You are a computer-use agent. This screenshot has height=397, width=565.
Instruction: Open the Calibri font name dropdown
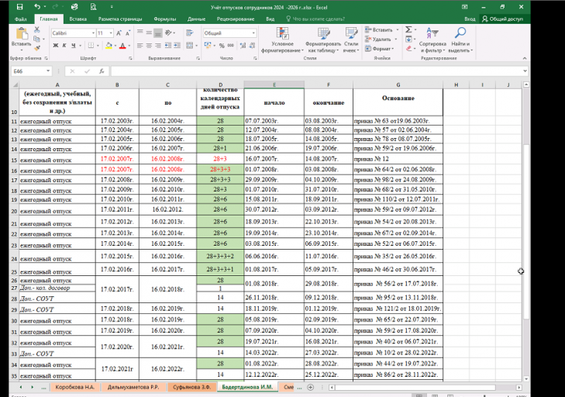(x=93, y=33)
